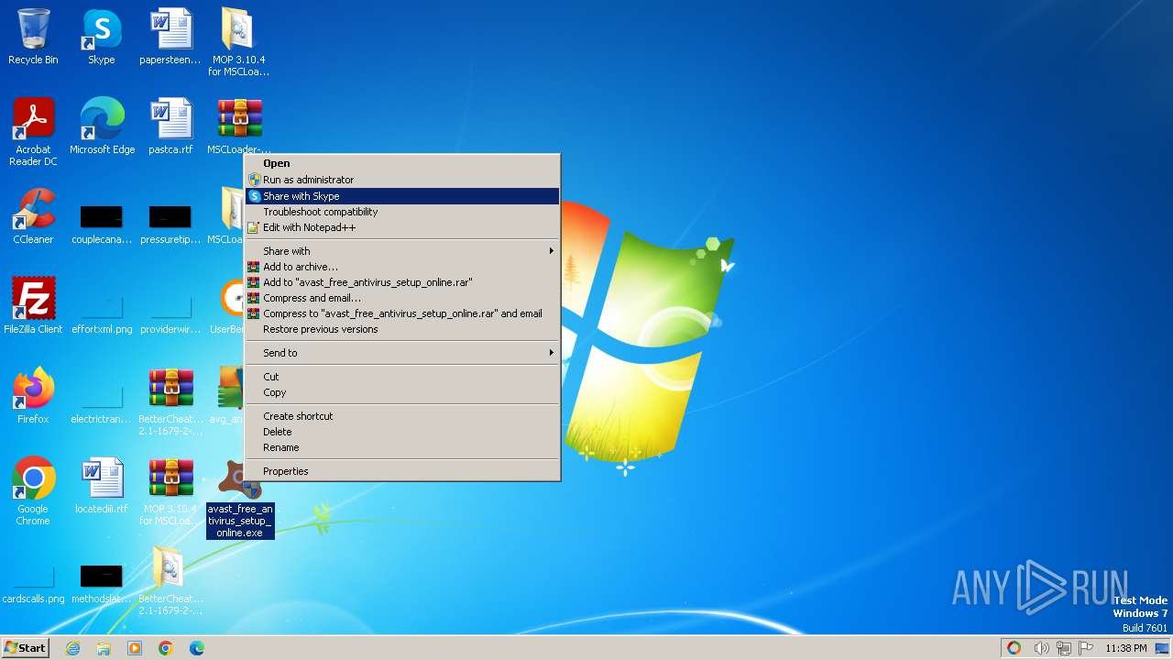Choose Delete from the context menu
Image resolution: width=1173 pixels, height=660 pixels.
tap(402, 432)
